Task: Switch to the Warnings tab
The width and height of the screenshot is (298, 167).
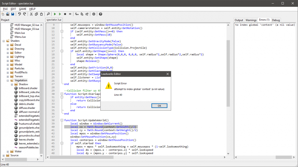Action: point(251,20)
